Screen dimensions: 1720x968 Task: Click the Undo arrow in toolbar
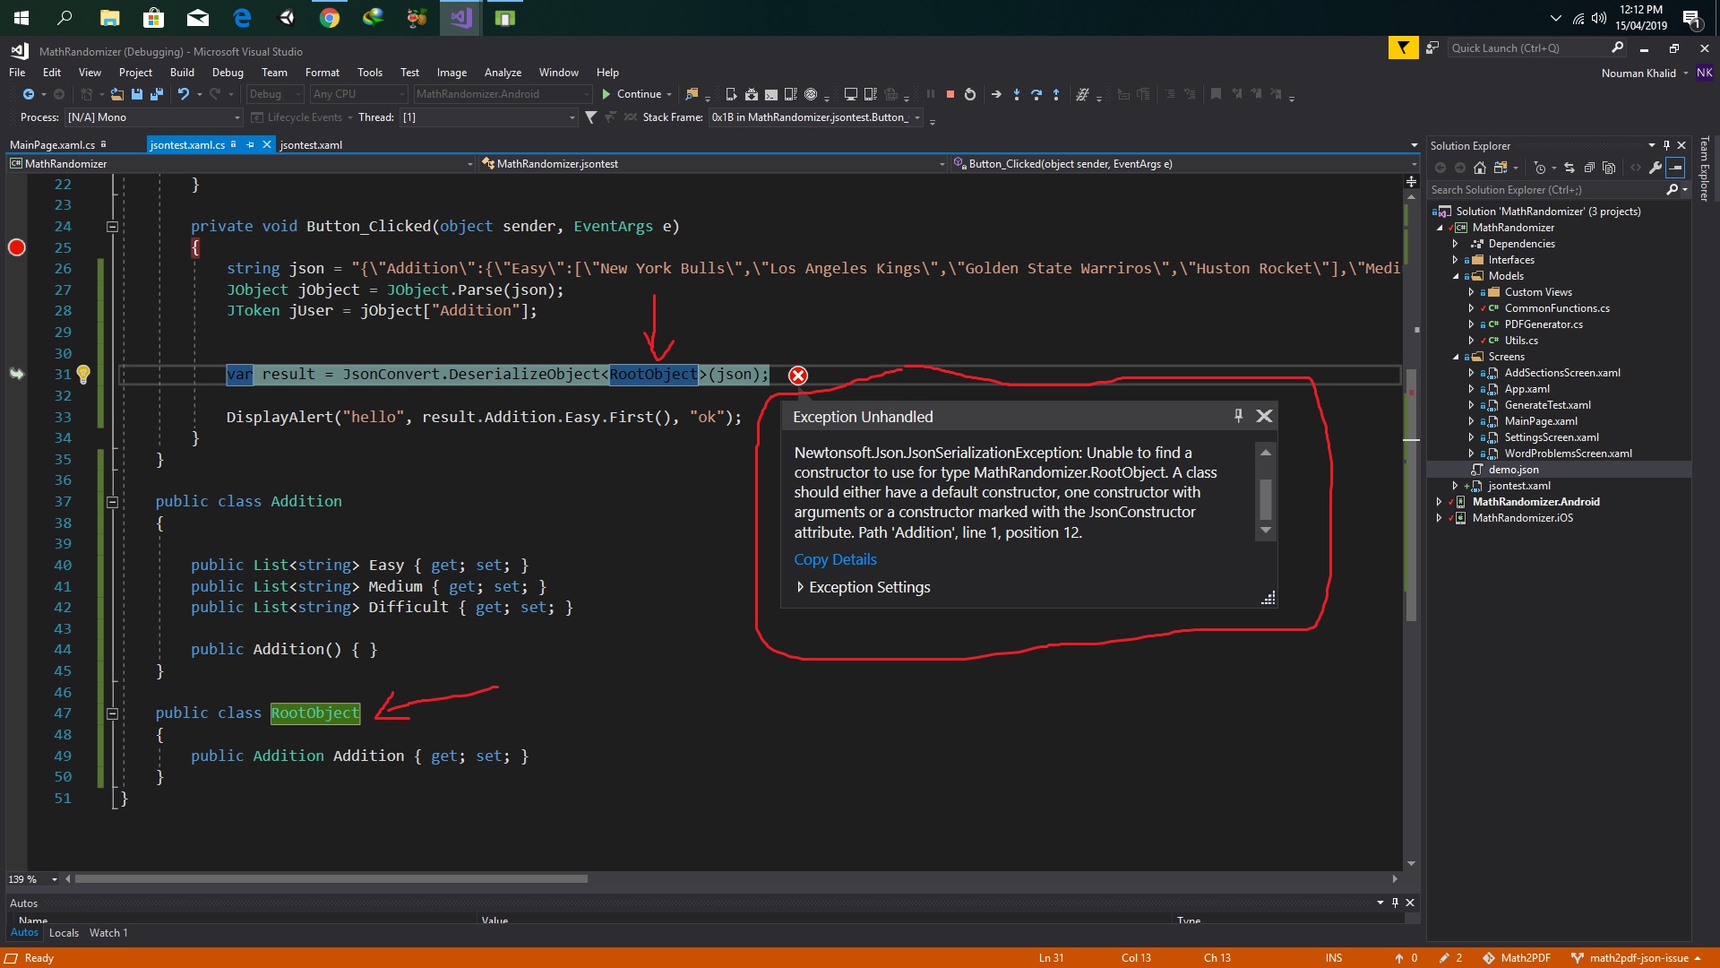click(x=183, y=94)
